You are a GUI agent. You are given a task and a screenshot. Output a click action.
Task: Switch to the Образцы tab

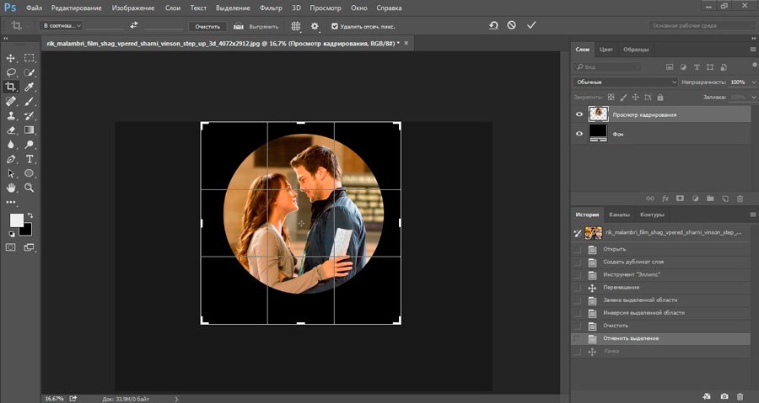point(636,50)
